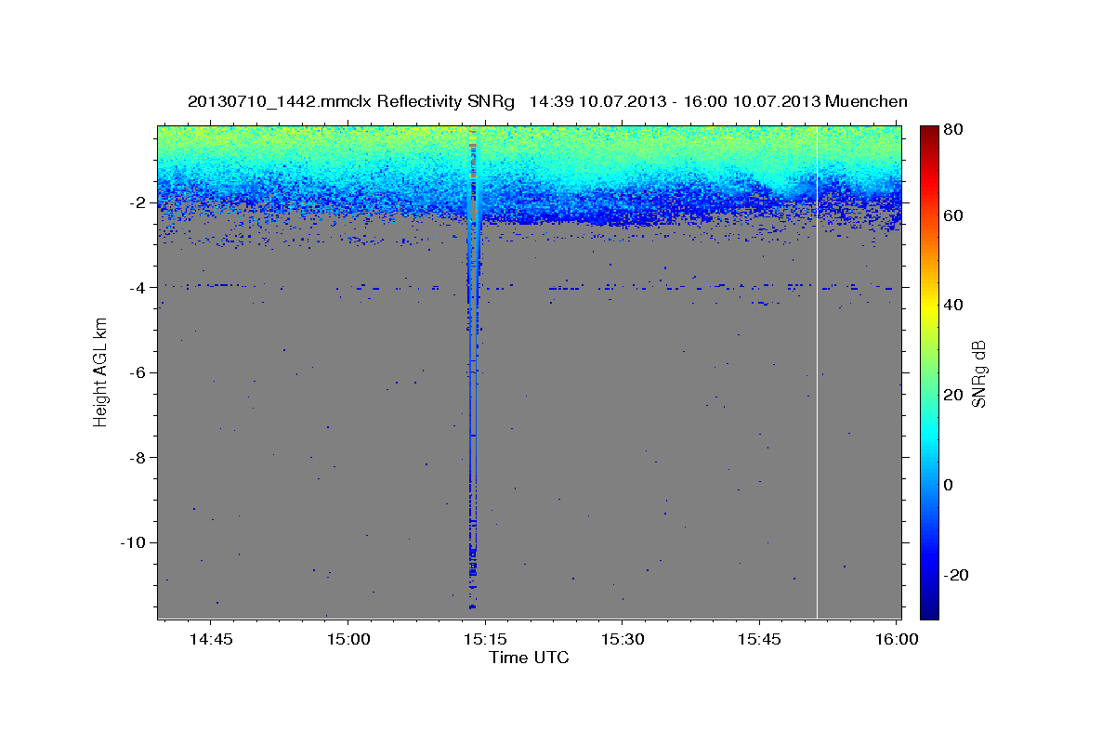The image size is (1115, 743).
Task: Click the dark red top of colorbar
Action: [x=929, y=132]
